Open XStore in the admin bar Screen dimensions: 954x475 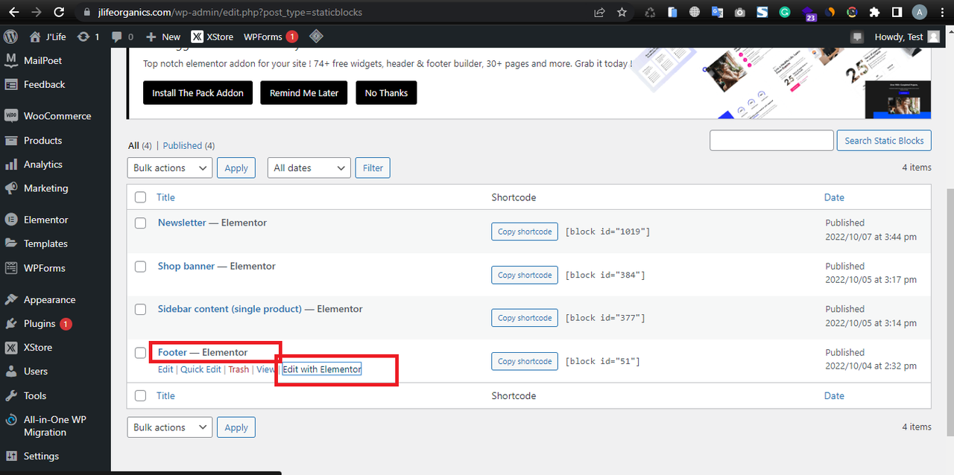pos(212,36)
